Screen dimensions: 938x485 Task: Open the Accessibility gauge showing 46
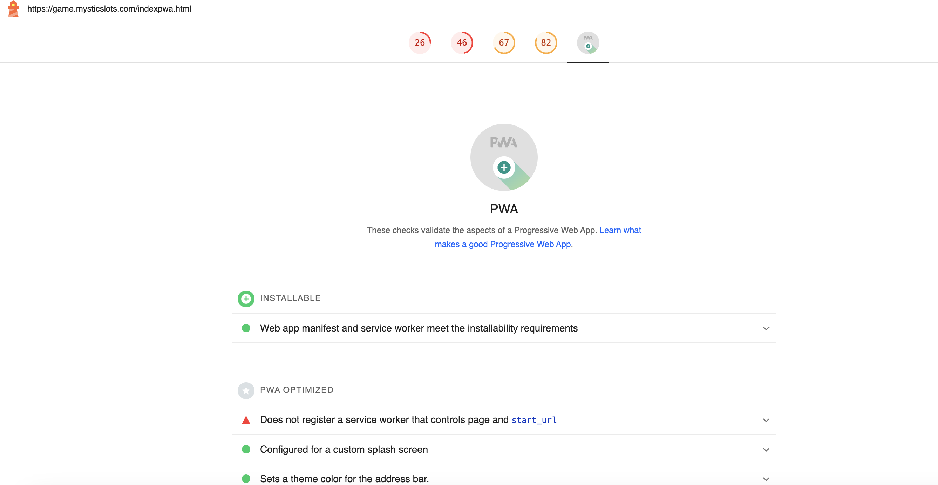(462, 42)
